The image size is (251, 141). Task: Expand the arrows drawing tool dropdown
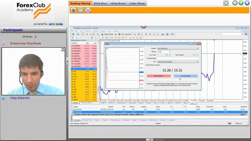(108, 38)
